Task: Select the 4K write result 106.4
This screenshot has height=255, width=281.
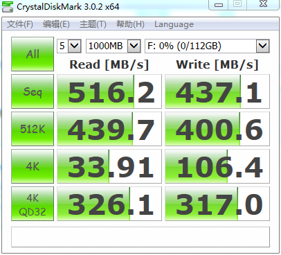Action: [x=217, y=166]
